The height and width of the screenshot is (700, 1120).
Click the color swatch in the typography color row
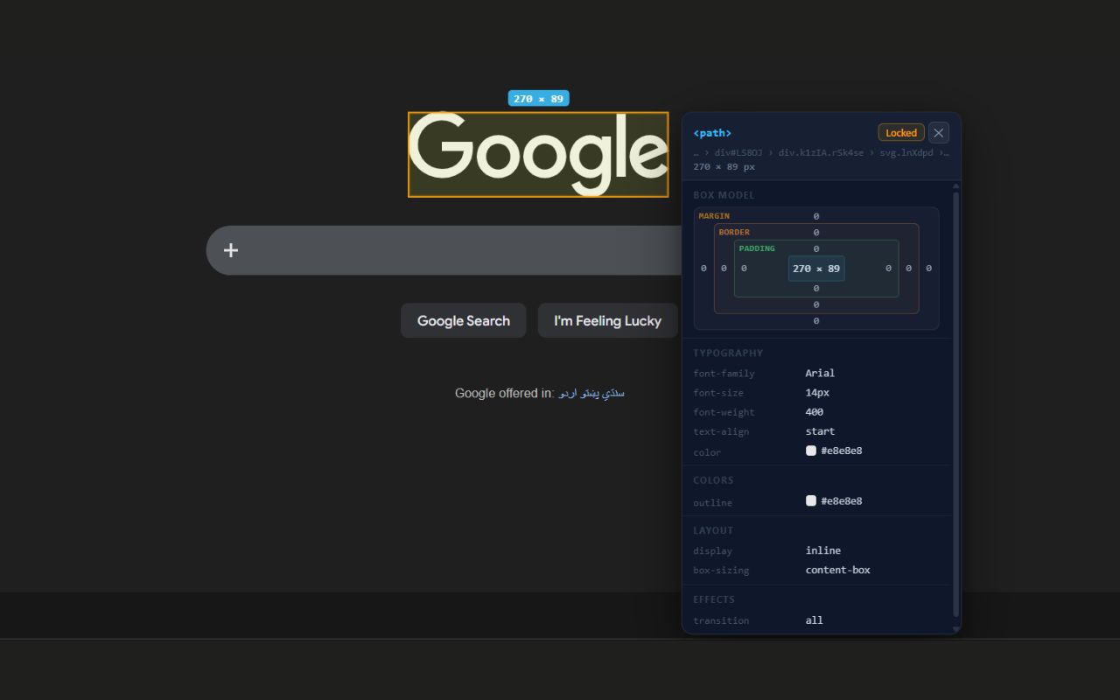(x=811, y=451)
